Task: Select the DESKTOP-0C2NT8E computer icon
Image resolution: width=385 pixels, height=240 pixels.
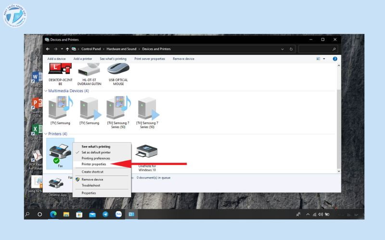Action: (x=60, y=71)
